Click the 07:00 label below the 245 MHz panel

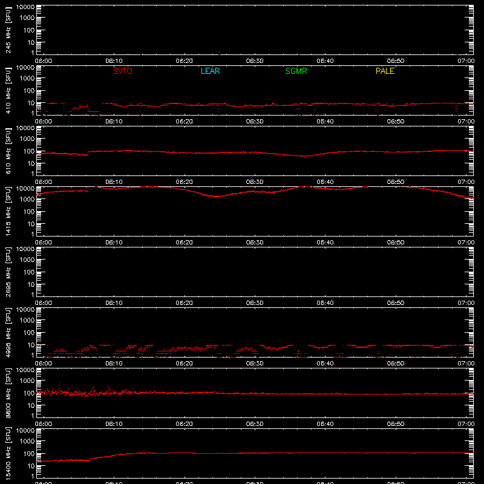click(466, 61)
